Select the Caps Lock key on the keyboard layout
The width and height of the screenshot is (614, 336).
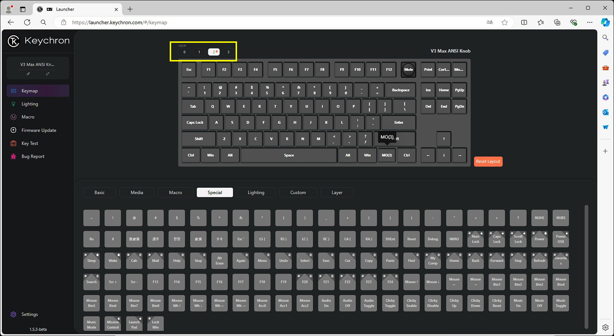195,122
